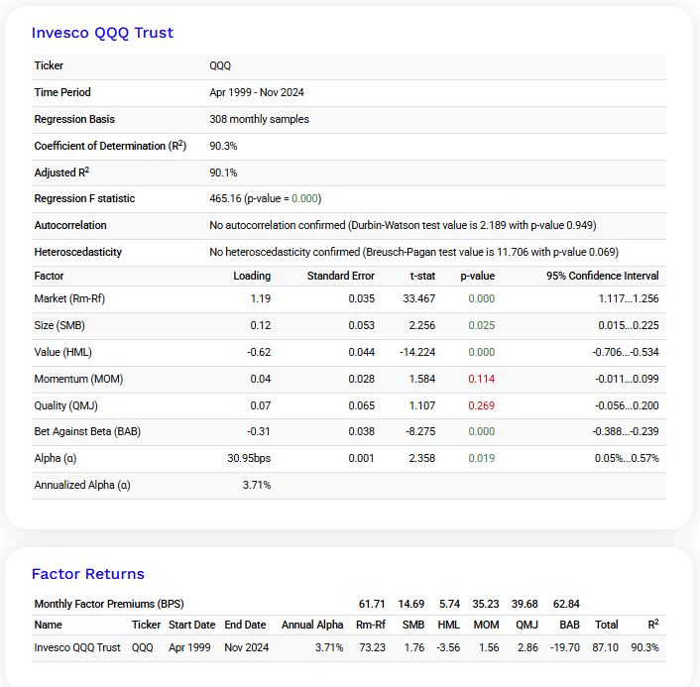
Task: Click the Total column header
Action: (606, 625)
